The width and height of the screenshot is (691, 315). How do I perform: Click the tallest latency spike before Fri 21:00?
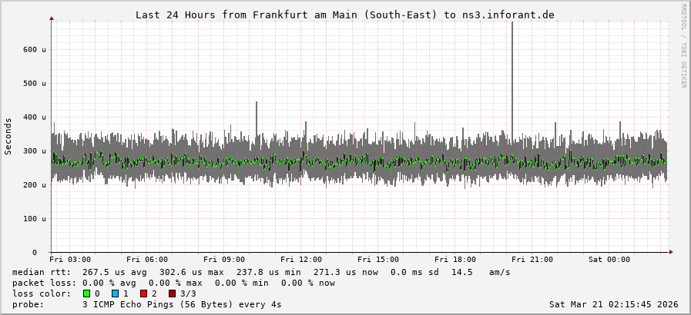point(512,77)
